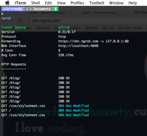Open the Edit menu
This screenshot has height=136, width=147.
[48, 3]
